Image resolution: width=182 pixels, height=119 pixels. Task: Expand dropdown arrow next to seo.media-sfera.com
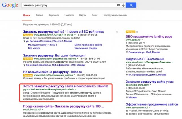point(151,85)
